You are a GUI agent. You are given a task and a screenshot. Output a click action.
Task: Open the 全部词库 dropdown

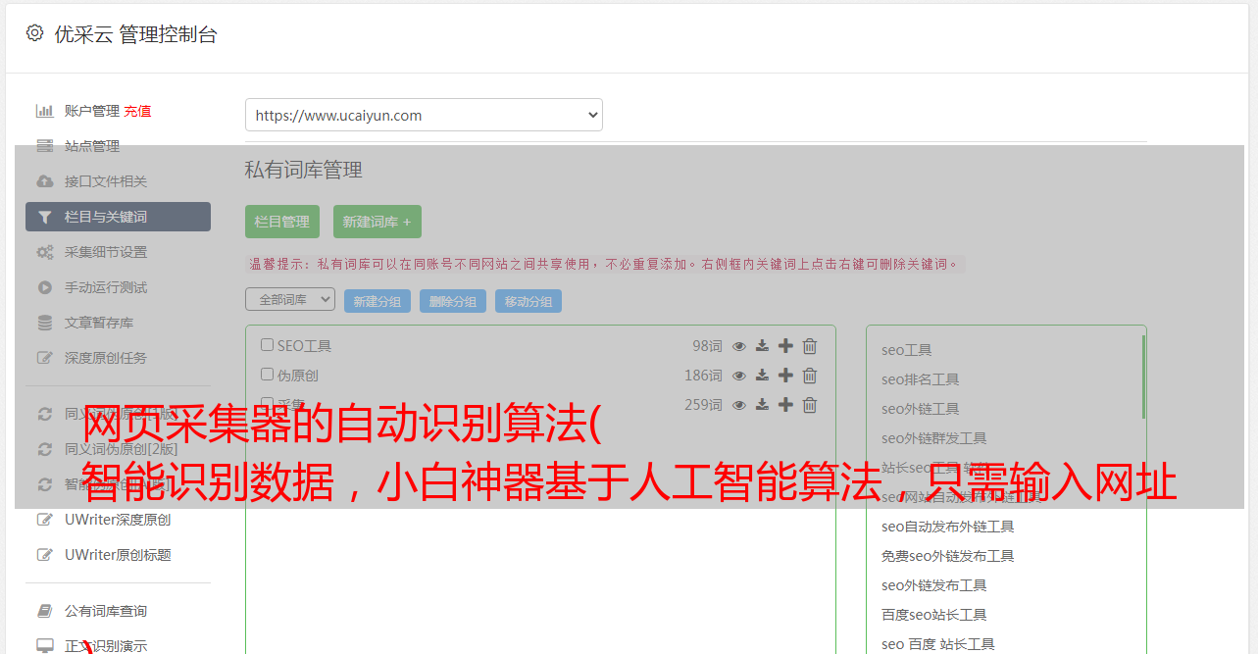(x=290, y=300)
